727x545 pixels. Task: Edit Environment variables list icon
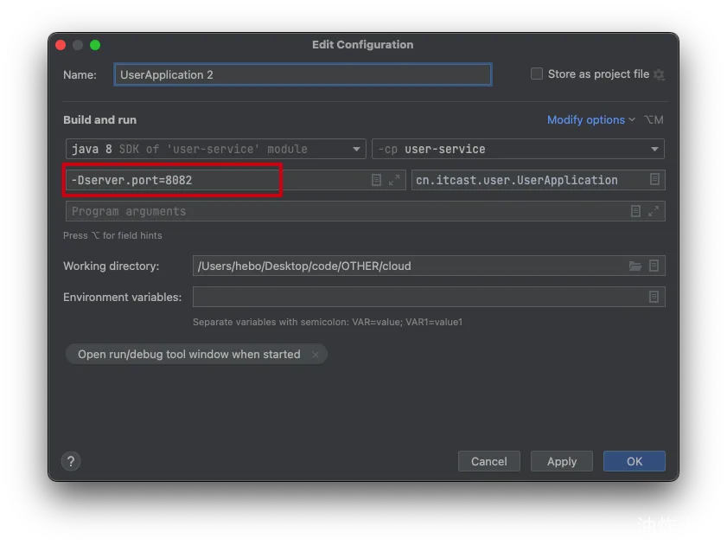[x=654, y=297]
